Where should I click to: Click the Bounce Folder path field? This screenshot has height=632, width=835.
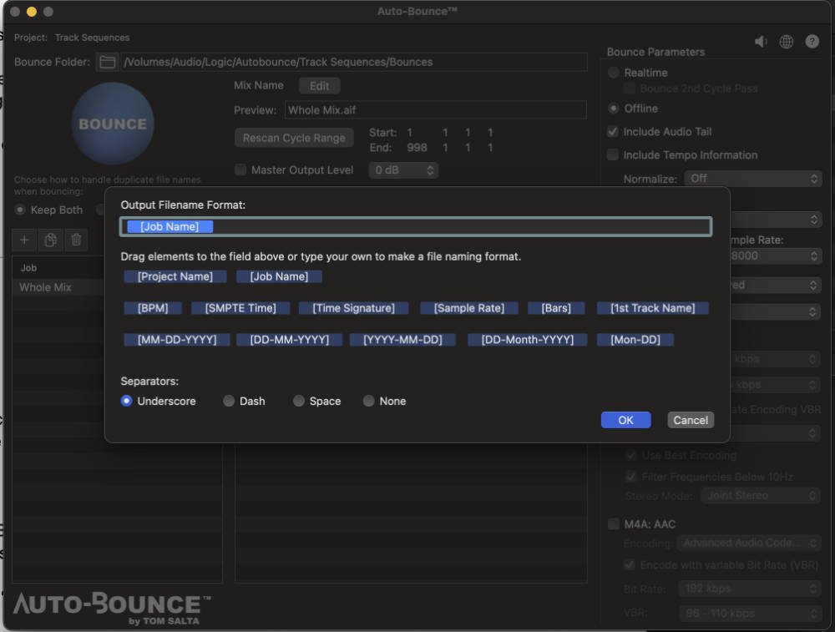point(354,62)
